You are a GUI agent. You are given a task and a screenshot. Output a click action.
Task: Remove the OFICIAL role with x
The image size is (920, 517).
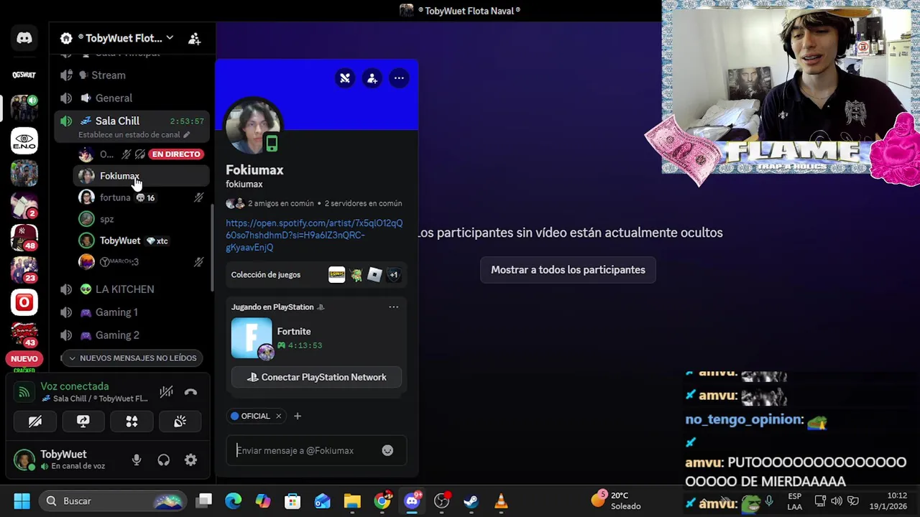(x=278, y=416)
